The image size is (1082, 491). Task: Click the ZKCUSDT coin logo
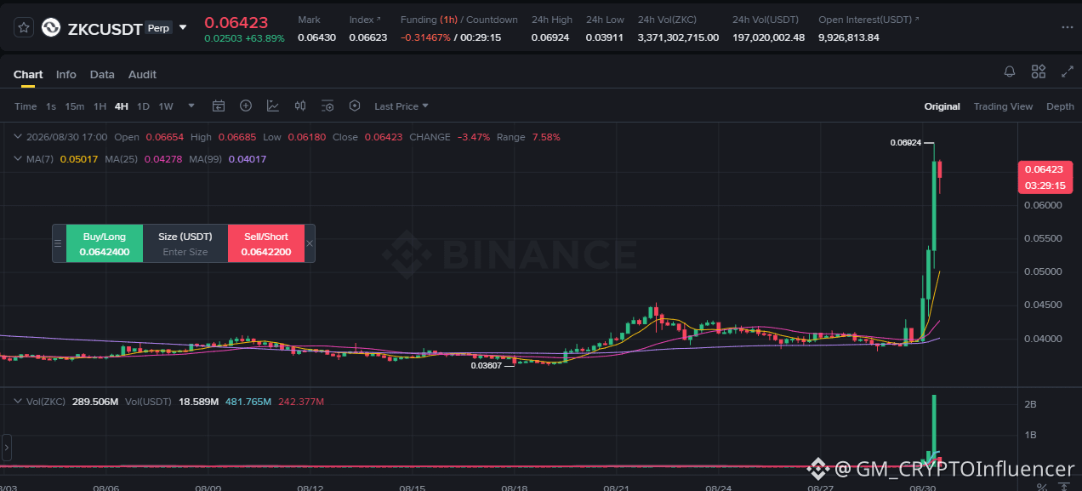pos(52,28)
